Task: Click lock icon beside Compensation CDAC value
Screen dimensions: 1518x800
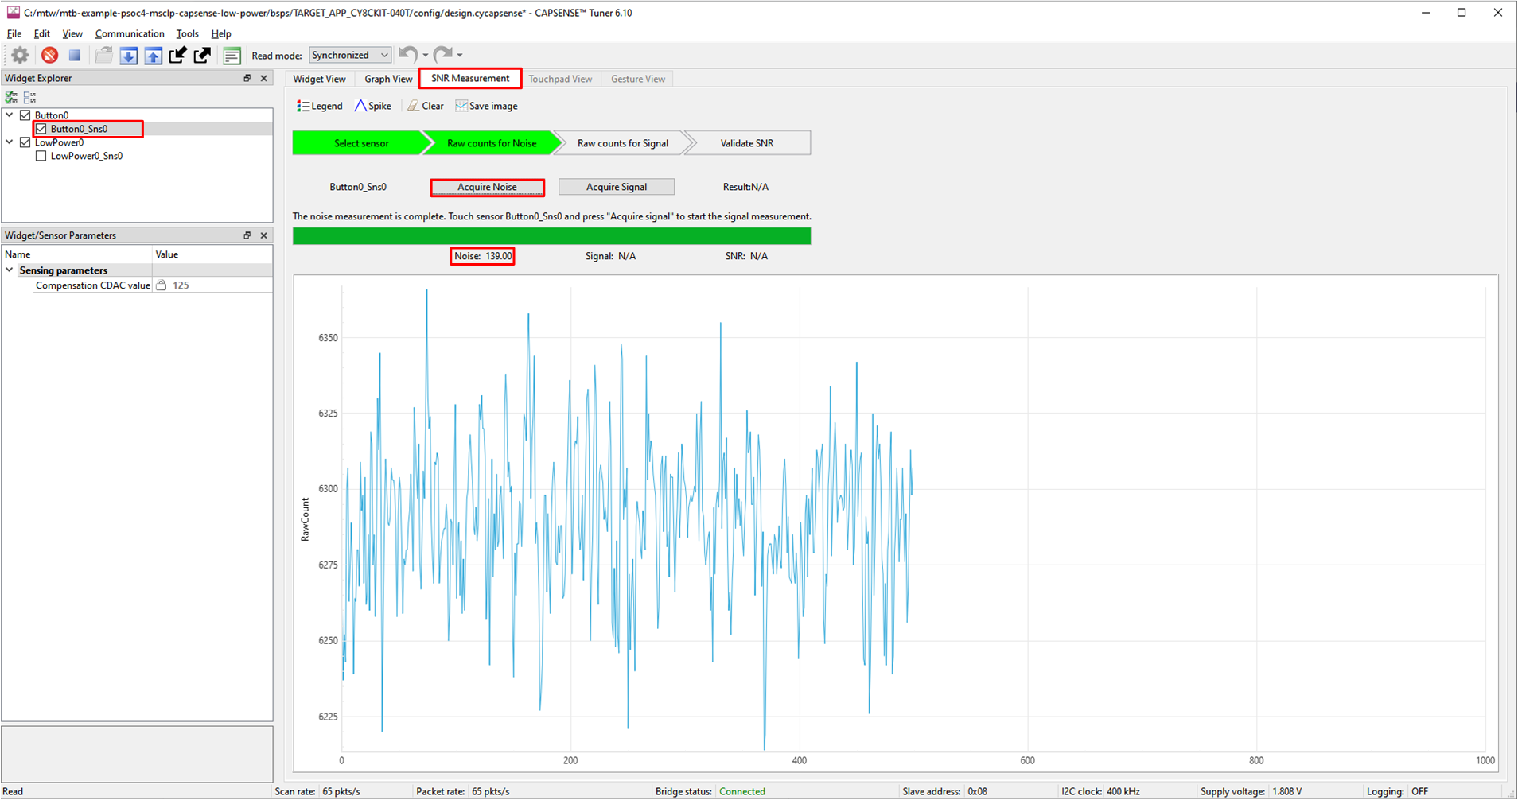Action: pos(161,285)
